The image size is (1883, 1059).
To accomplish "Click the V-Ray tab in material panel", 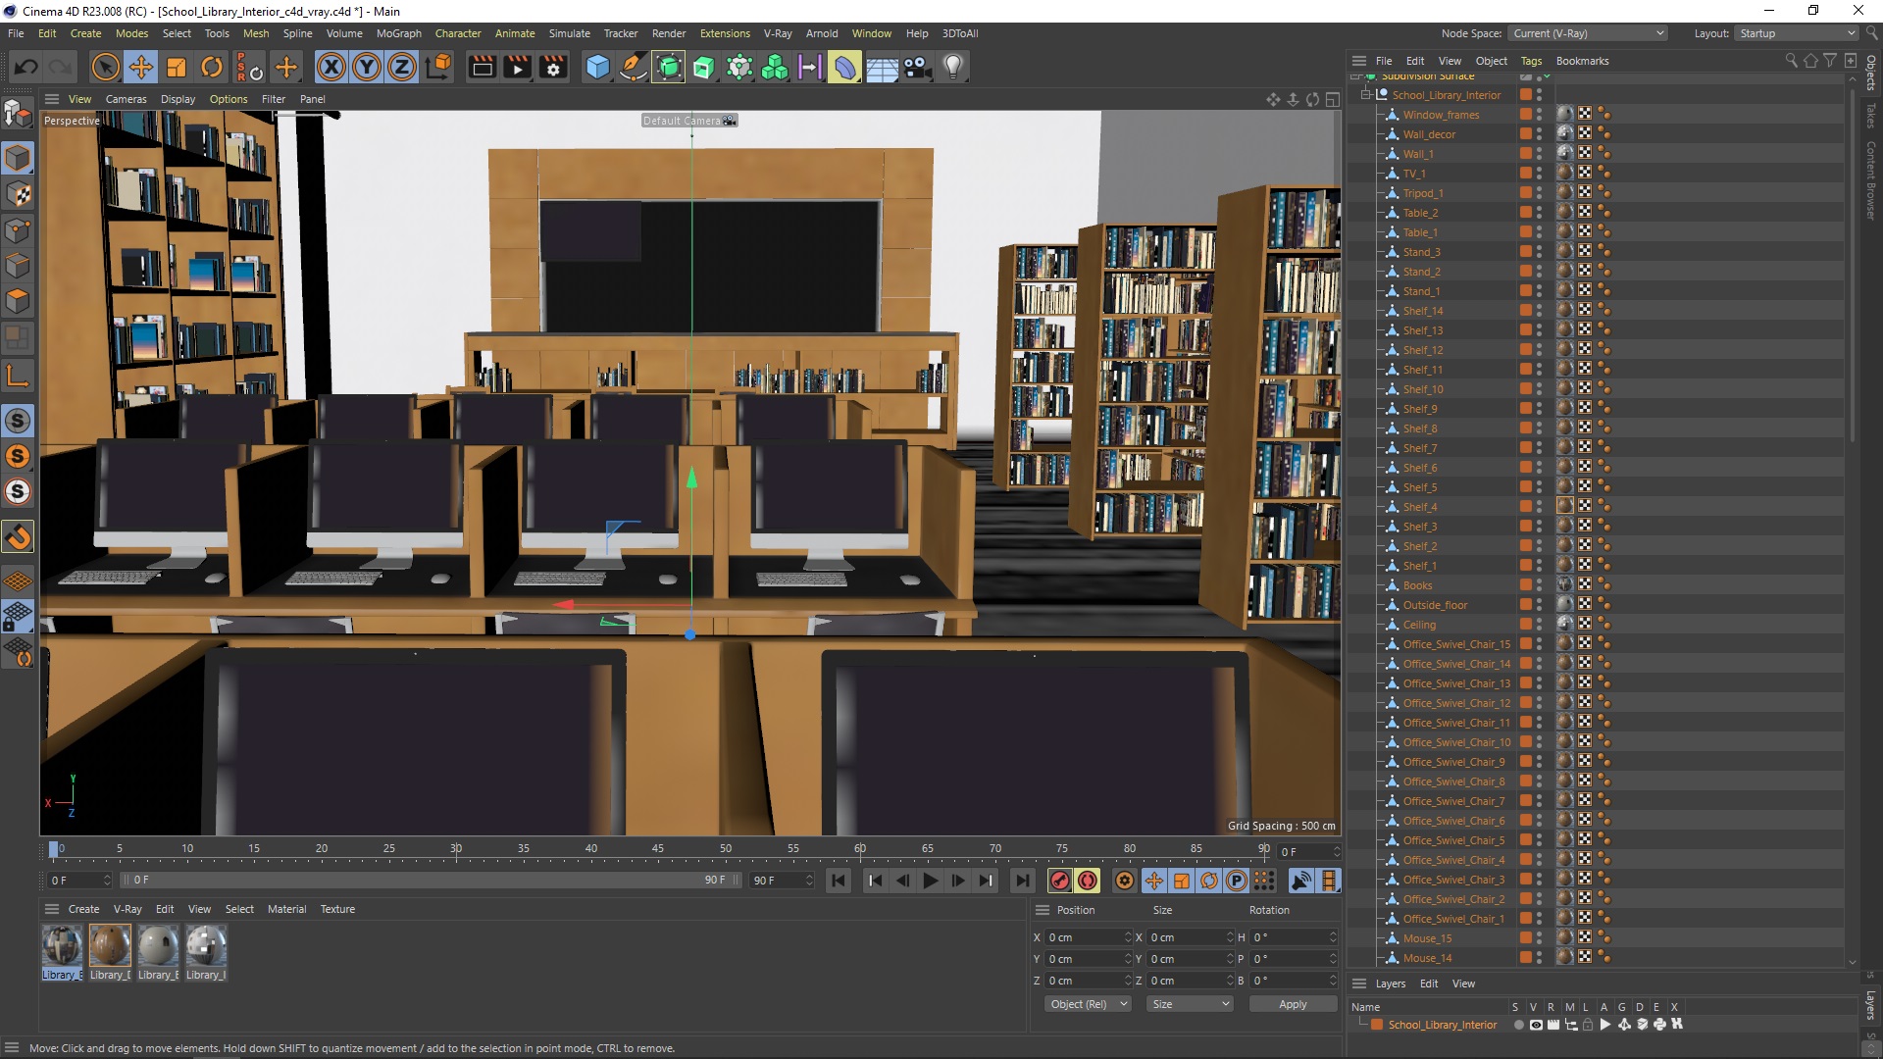I will pyautogui.click(x=126, y=908).
